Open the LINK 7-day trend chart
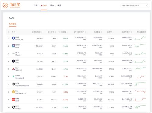 (140, 38)
